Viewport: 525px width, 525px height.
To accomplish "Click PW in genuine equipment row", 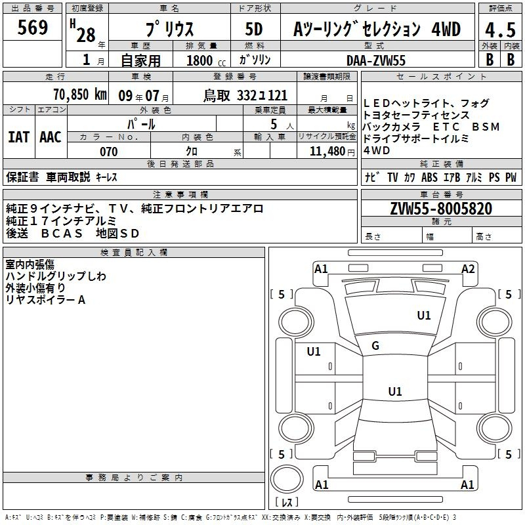I will [511, 177].
